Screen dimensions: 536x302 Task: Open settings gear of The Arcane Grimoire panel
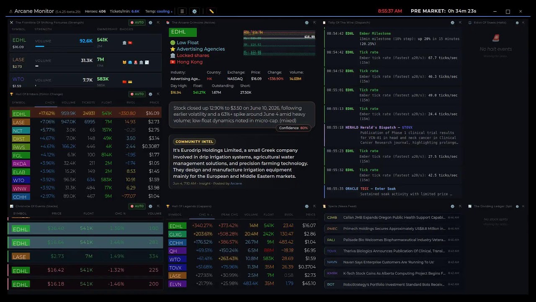[x=307, y=23]
